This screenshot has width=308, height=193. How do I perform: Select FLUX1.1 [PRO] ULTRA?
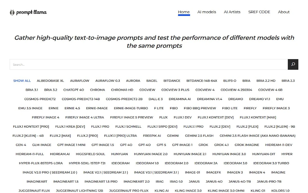coord(121,136)
